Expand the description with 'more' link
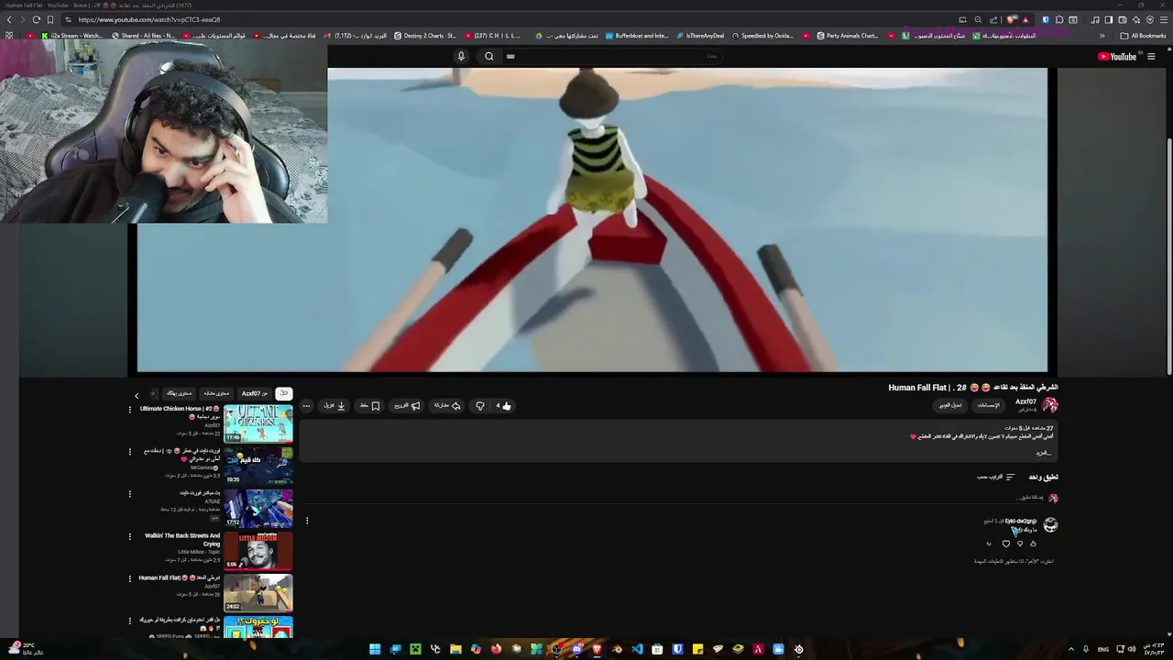1173x660 pixels. 1043,453
